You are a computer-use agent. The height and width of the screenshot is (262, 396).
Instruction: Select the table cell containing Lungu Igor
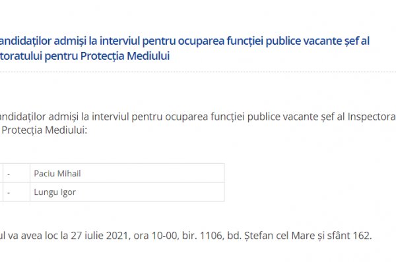127,192
